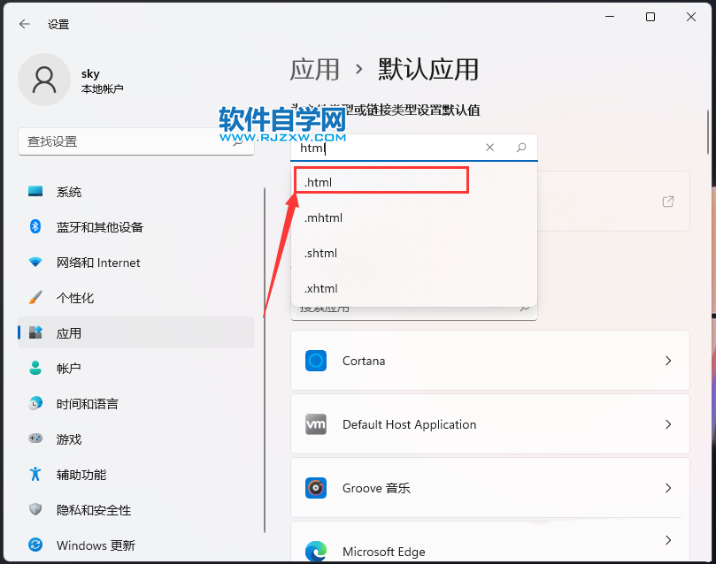Open the 系统 settings category
Image resolution: width=716 pixels, height=564 pixels.
pos(136,192)
